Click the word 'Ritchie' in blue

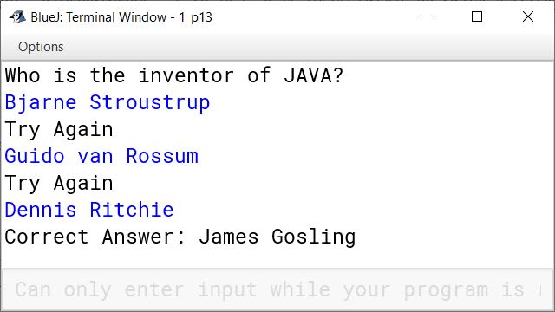[x=131, y=210]
